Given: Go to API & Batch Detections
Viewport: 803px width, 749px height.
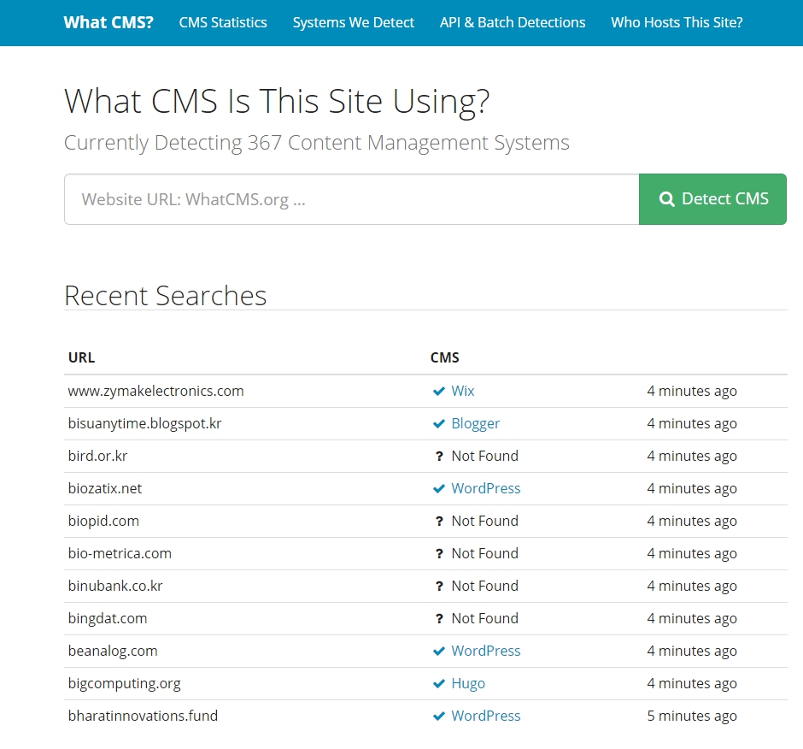Looking at the screenshot, I should pos(512,22).
